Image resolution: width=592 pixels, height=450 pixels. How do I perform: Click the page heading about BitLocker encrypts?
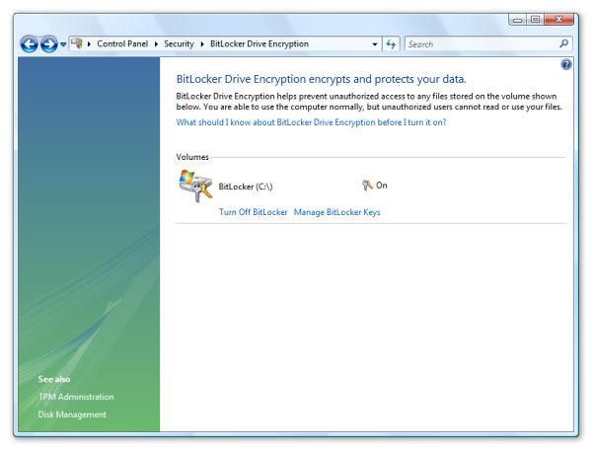click(x=322, y=79)
